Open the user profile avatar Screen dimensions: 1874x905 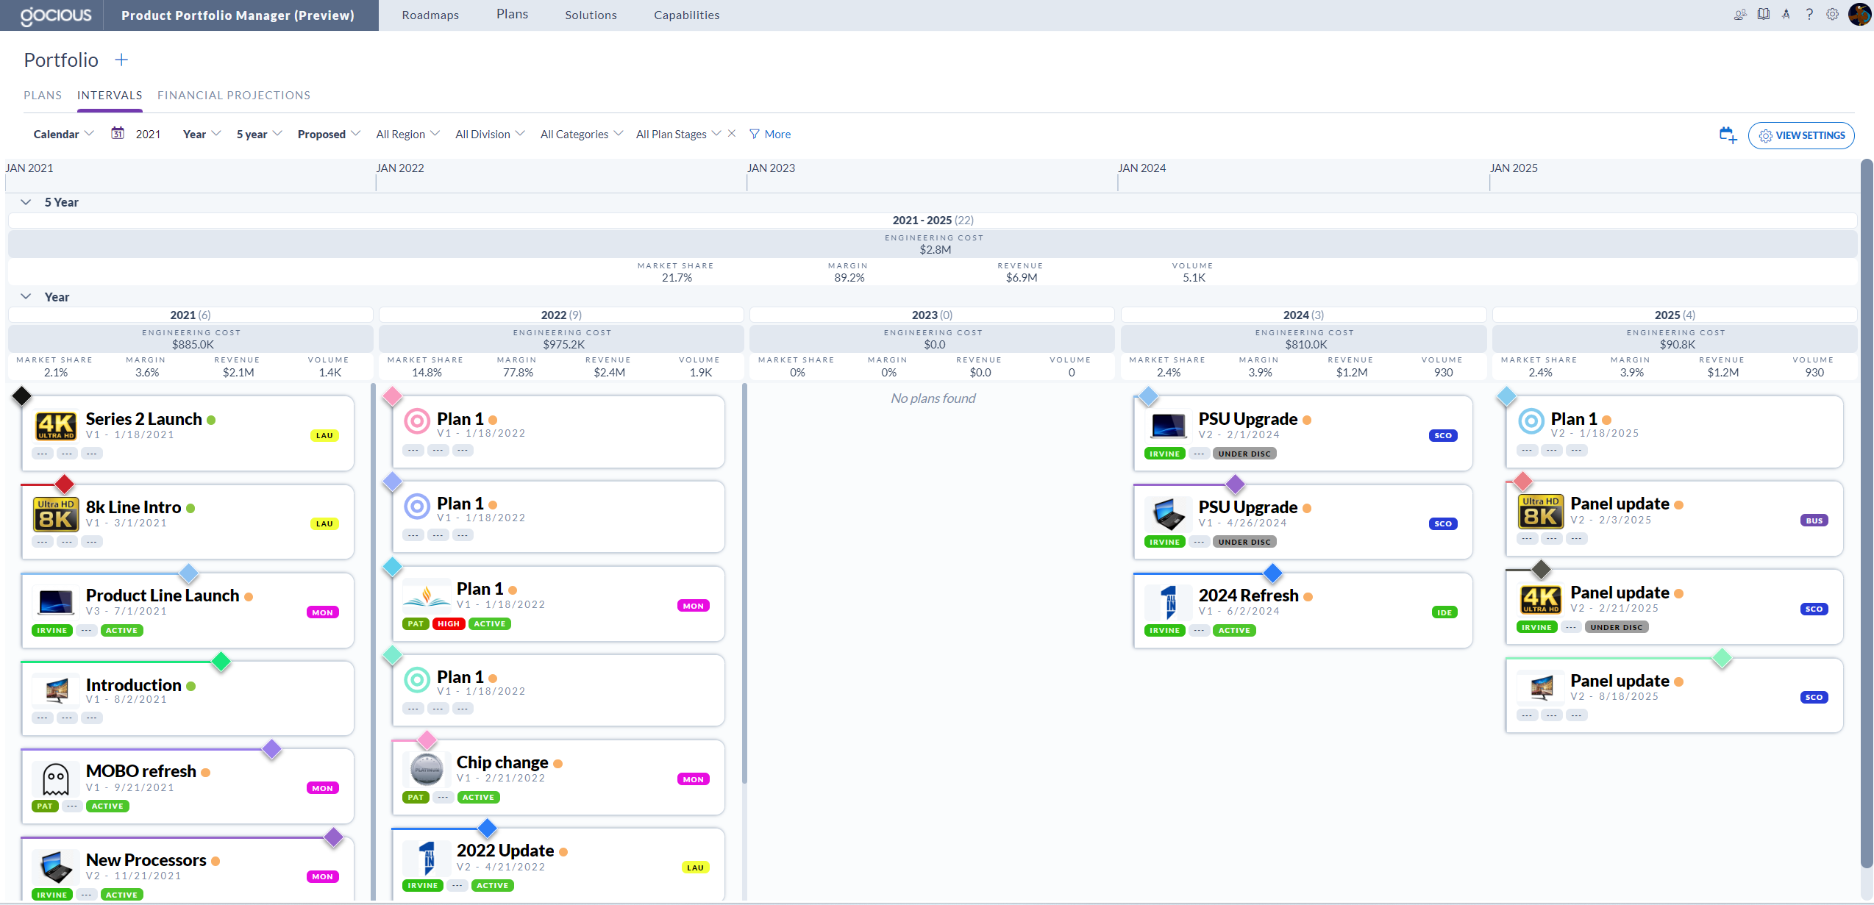[x=1859, y=15]
